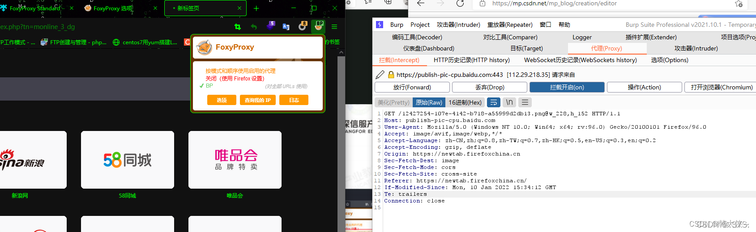The width and height of the screenshot is (756, 232).
Task: Open the 58同城 site tile
Action: 128,160
